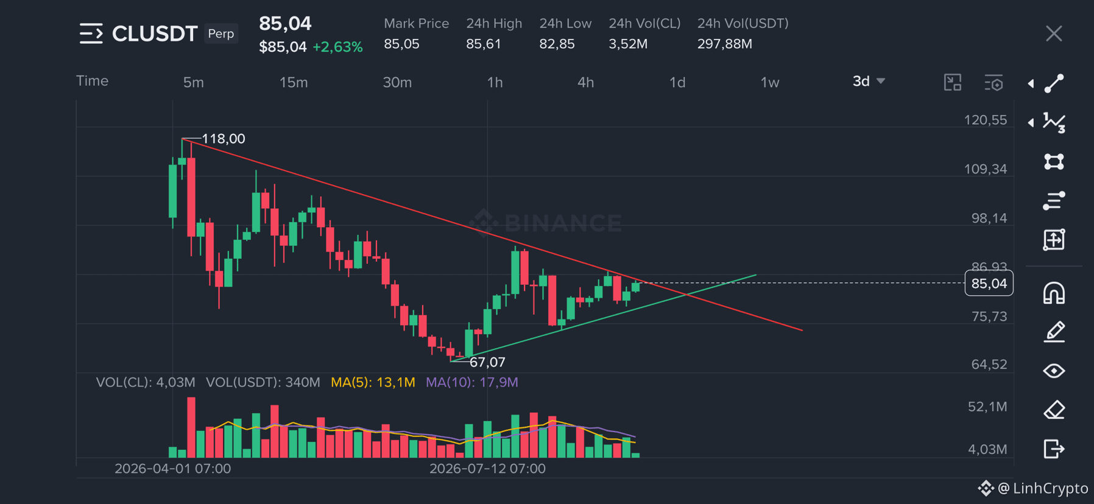Click the 2026-04-01 07:00 date label
This screenshot has height=504, width=1094.
(172, 469)
